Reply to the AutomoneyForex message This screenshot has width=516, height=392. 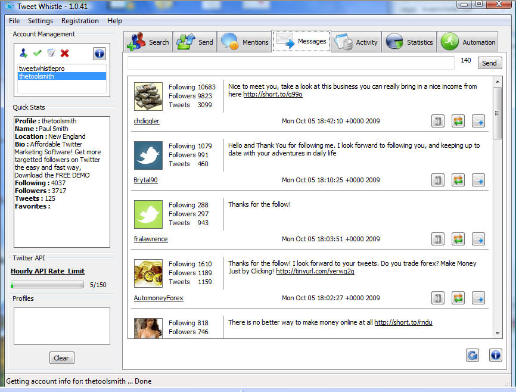[x=478, y=298]
